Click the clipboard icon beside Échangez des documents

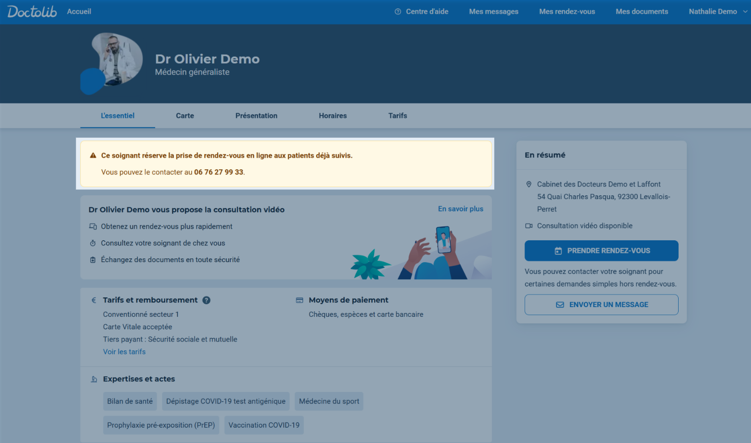point(93,260)
